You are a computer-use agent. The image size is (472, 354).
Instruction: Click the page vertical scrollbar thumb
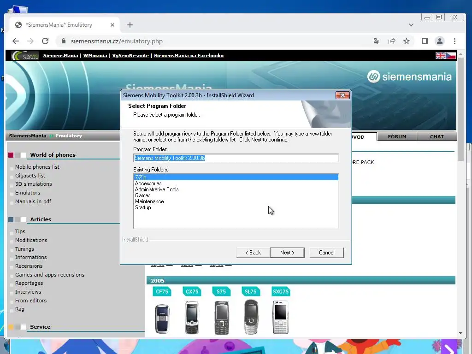pos(460,109)
